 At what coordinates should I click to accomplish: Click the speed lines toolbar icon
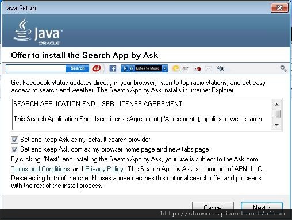coord(220,68)
